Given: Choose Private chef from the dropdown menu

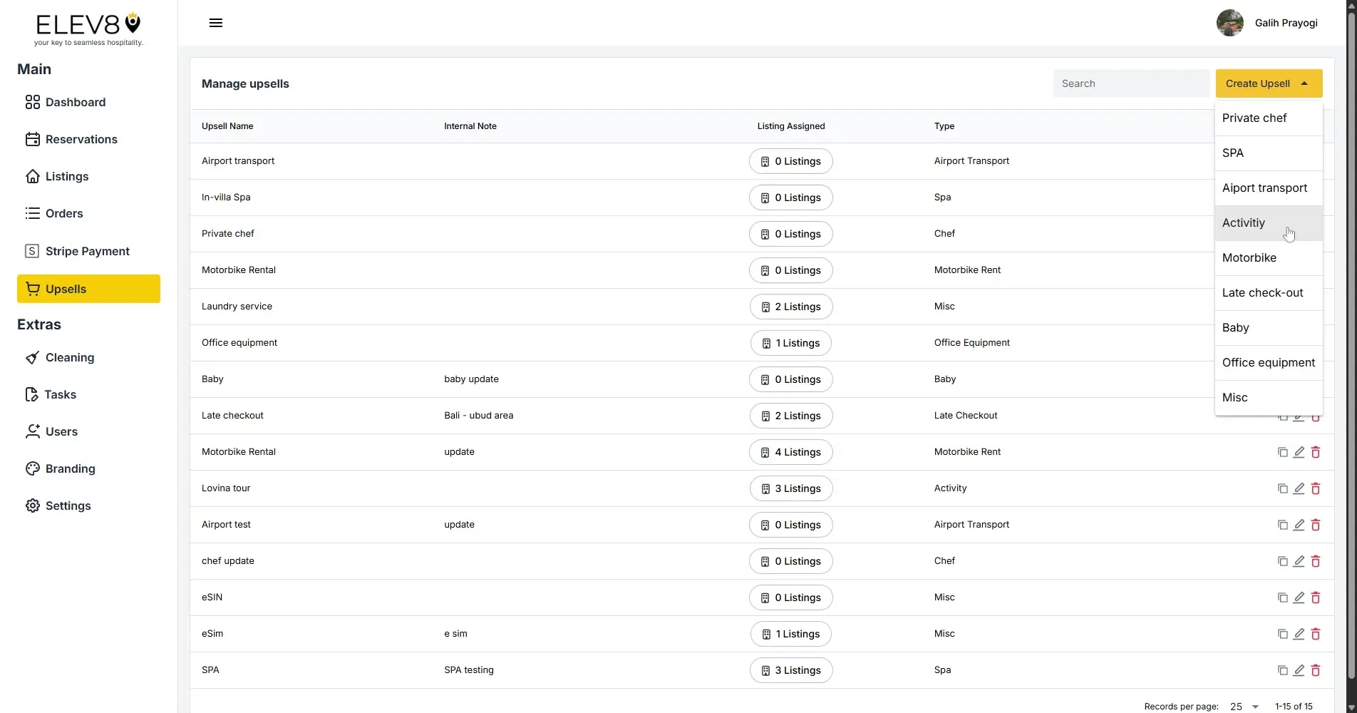Looking at the screenshot, I should (1254, 118).
